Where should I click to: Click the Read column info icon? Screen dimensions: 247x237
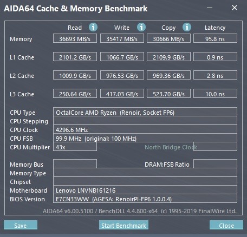[93, 28]
